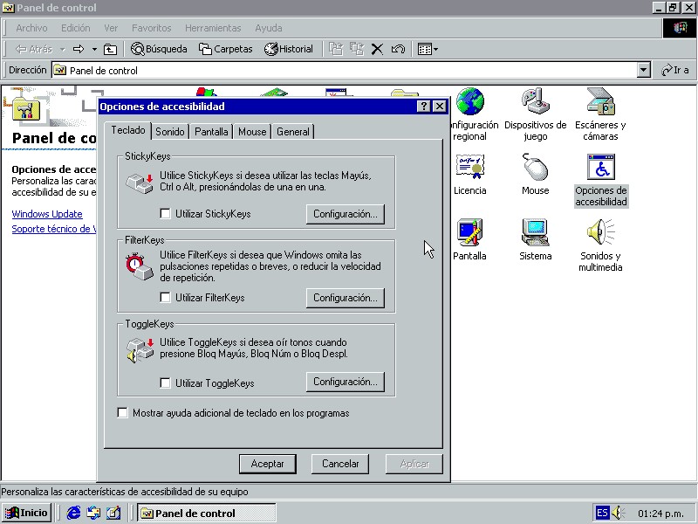Open StickyKeys Configuración button

point(346,214)
